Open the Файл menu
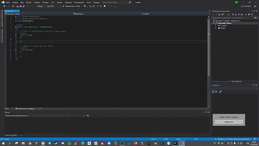The height and width of the screenshot is (146, 259). click(x=8, y=2)
